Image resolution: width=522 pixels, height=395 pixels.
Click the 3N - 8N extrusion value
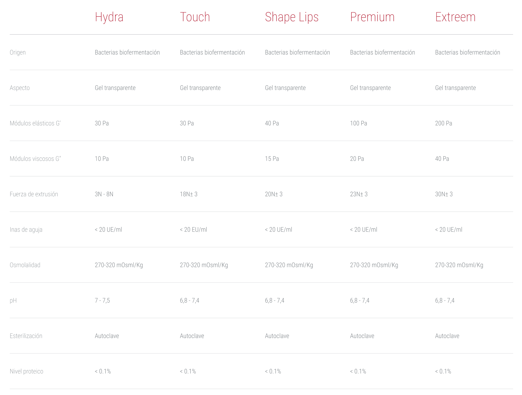(x=104, y=194)
